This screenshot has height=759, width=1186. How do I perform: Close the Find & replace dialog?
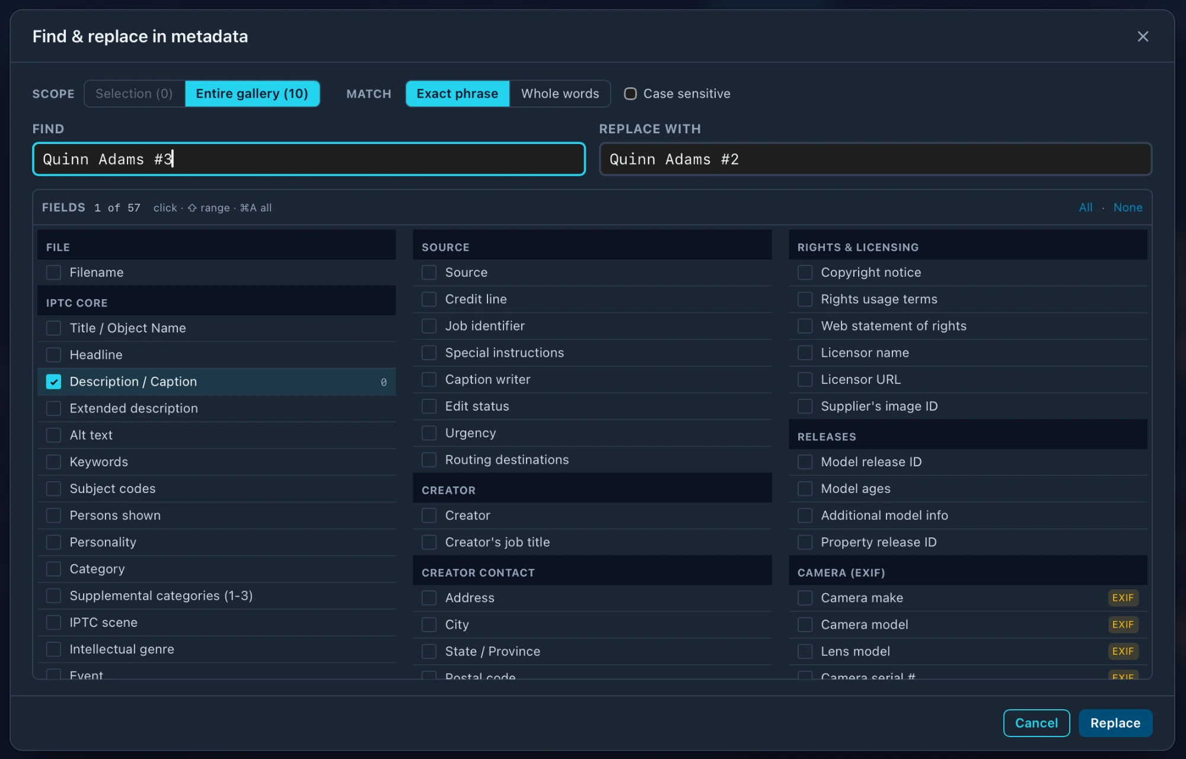point(1143,37)
